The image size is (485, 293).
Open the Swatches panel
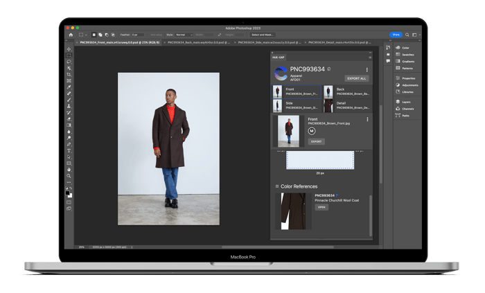406,55
